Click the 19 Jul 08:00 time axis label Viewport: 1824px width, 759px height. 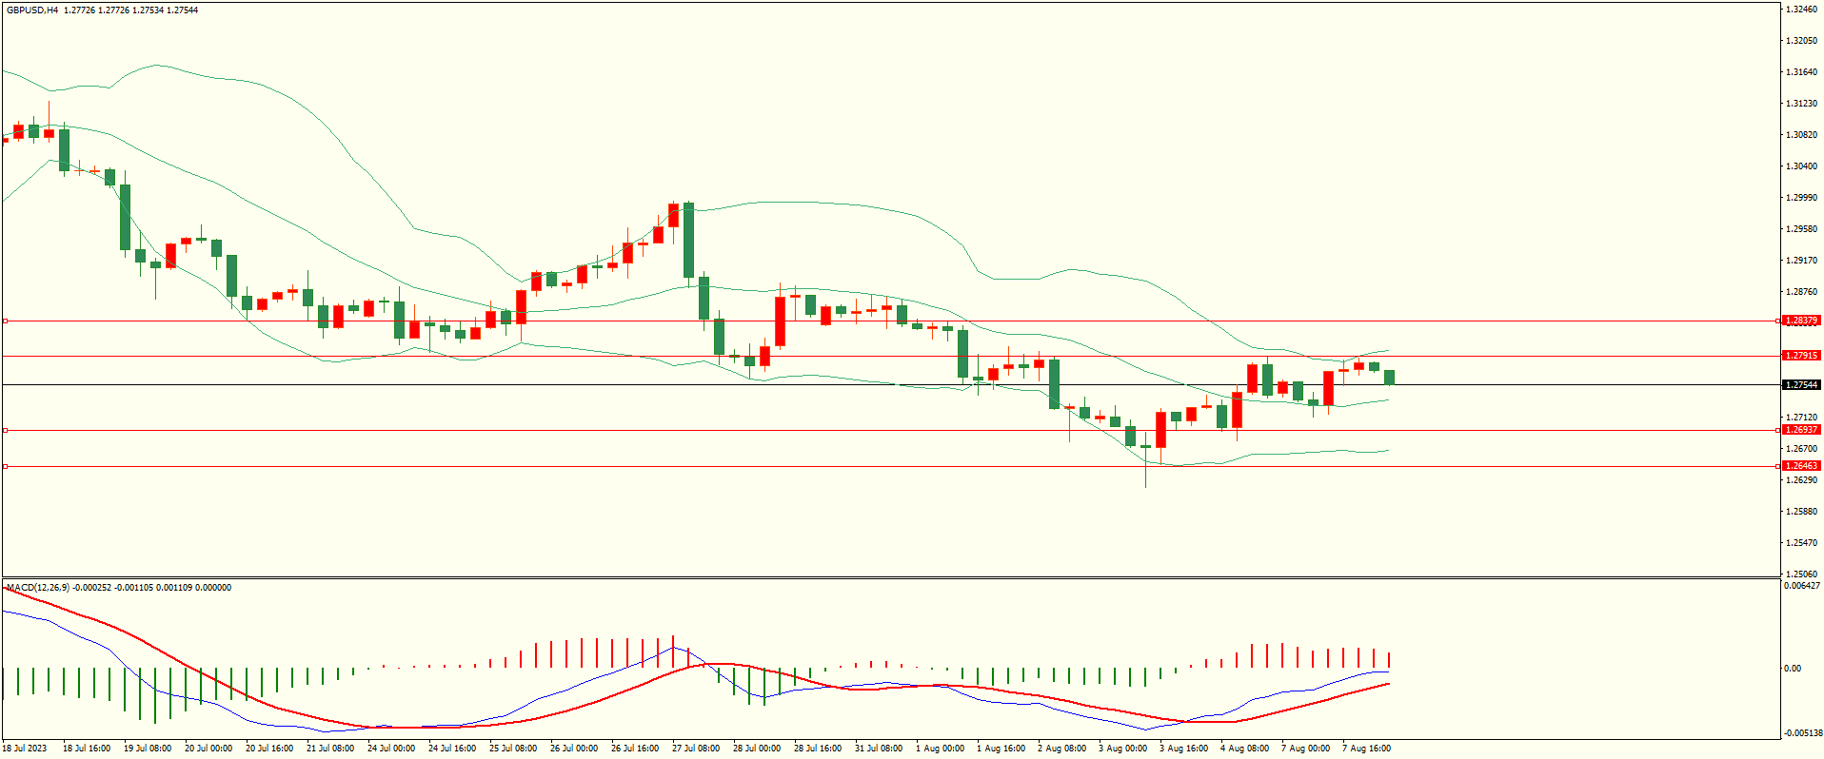[x=148, y=749]
